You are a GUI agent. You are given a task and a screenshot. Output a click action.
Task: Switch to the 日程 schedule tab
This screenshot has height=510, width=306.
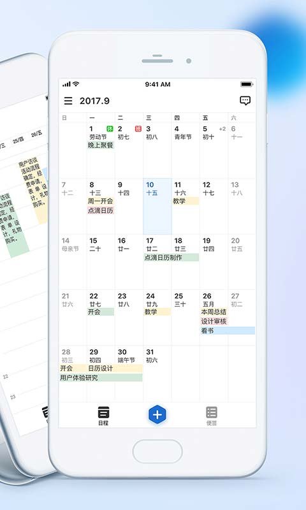[103, 416]
